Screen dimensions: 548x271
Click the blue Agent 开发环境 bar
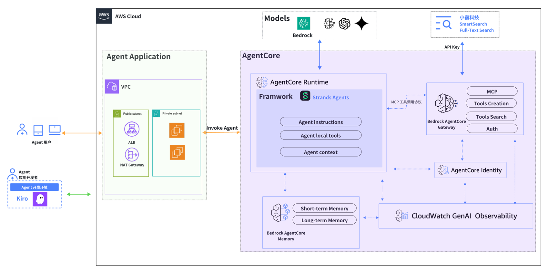[x=35, y=187]
